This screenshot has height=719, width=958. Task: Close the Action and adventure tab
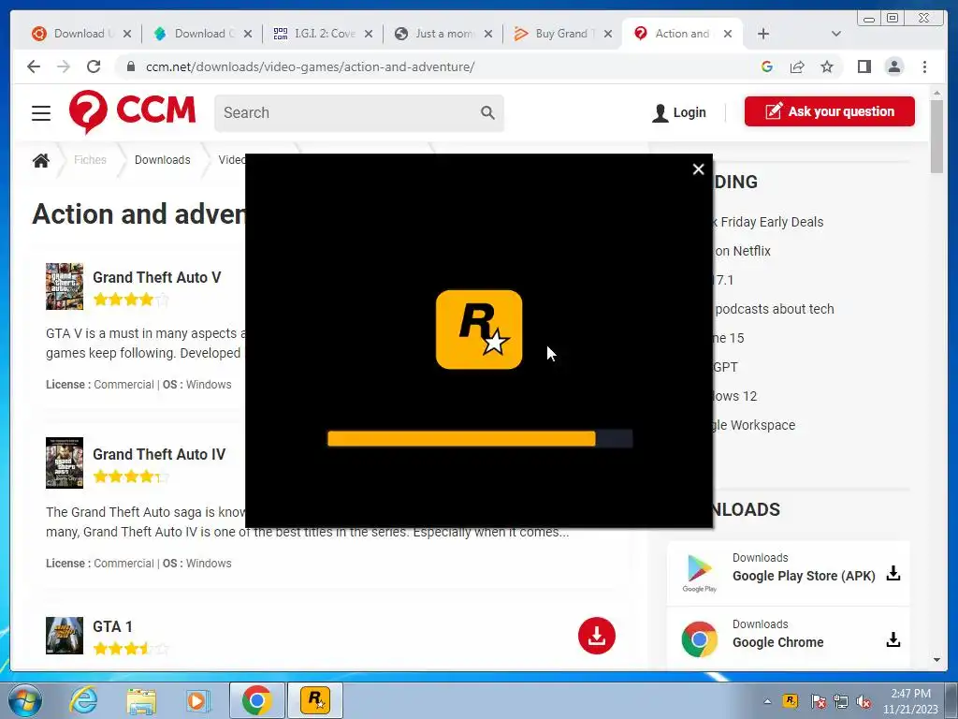pyautogui.click(x=728, y=34)
